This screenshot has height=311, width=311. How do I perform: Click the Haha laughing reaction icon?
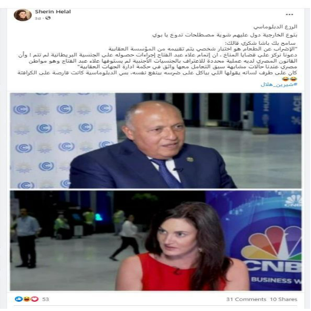(27, 299)
